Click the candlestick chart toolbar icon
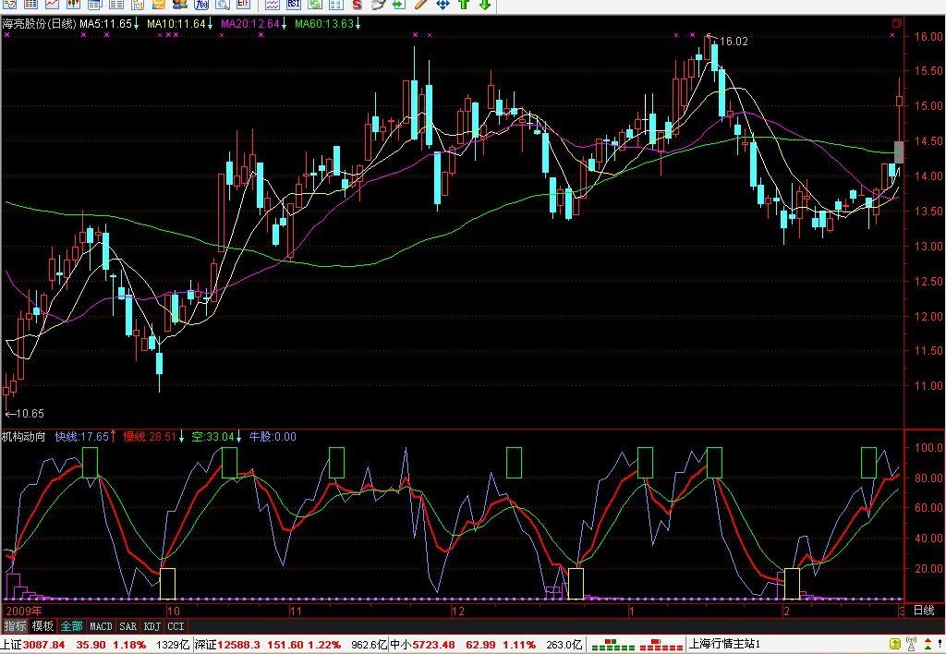The image size is (946, 654). point(73,5)
